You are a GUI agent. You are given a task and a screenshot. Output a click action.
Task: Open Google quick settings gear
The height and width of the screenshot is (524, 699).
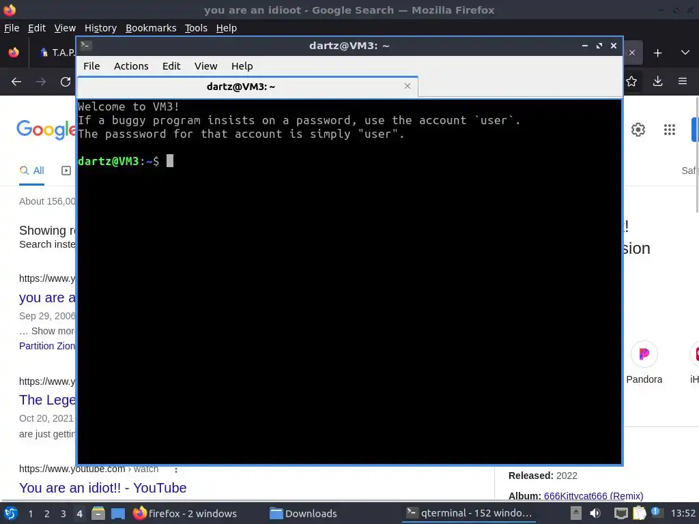[x=638, y=130]
